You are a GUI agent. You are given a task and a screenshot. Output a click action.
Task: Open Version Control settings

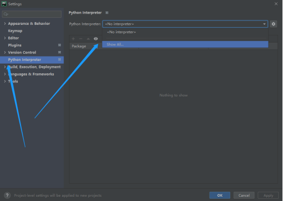pos(22,52)
